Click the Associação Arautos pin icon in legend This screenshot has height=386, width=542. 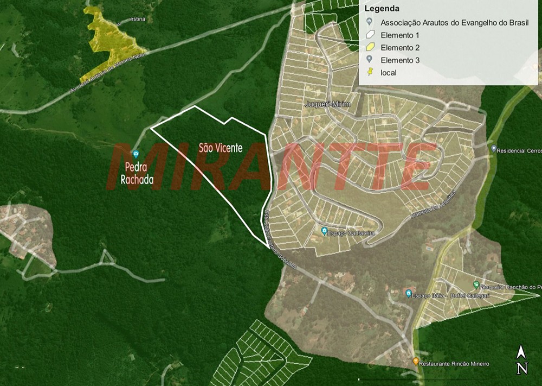point(370,22)
